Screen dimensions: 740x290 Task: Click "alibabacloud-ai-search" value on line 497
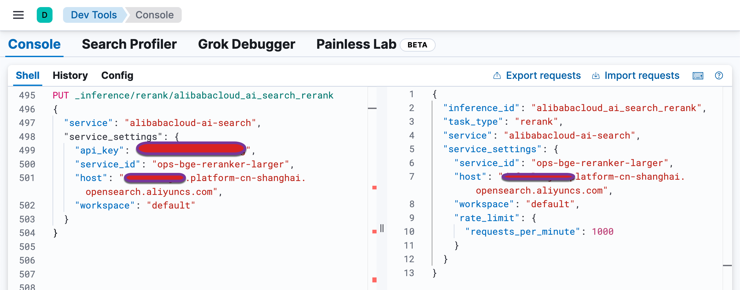coord(190,123)
